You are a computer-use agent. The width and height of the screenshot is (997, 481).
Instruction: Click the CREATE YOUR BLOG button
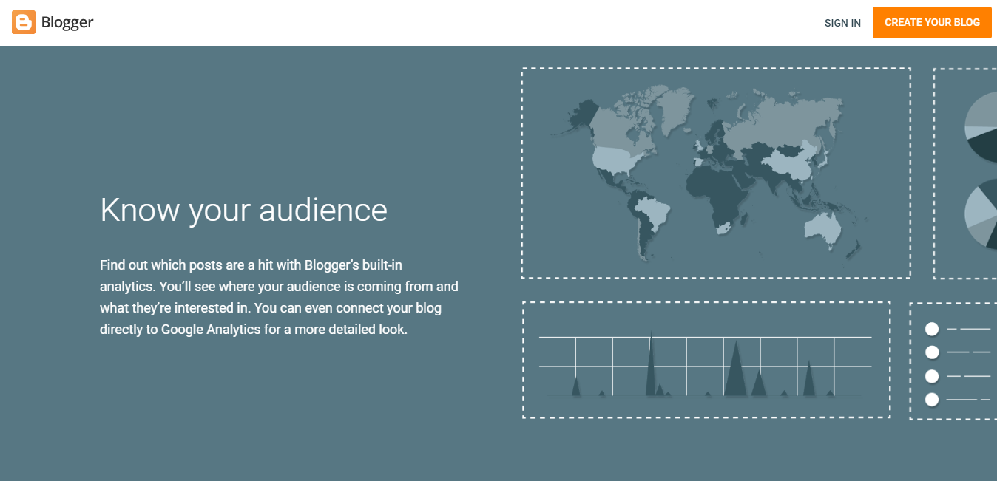coord(932,22)
